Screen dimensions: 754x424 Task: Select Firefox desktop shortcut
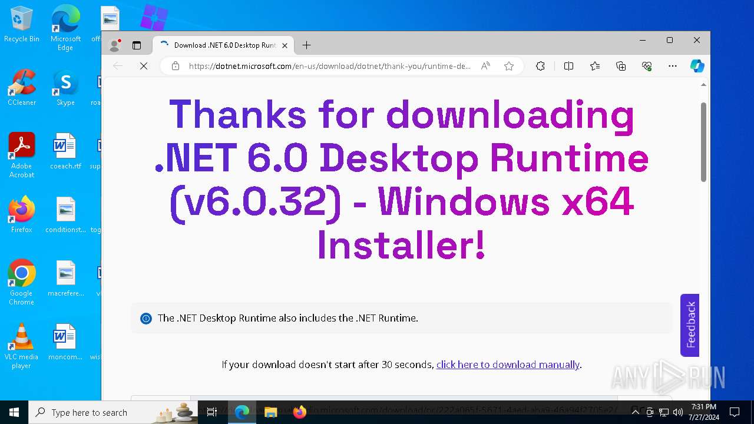pyautogui.click(x=22, y=215)
